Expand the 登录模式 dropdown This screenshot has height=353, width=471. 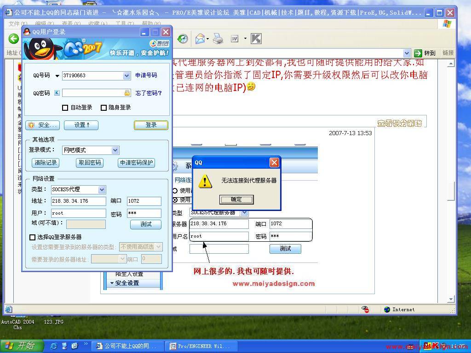(115, 150)
